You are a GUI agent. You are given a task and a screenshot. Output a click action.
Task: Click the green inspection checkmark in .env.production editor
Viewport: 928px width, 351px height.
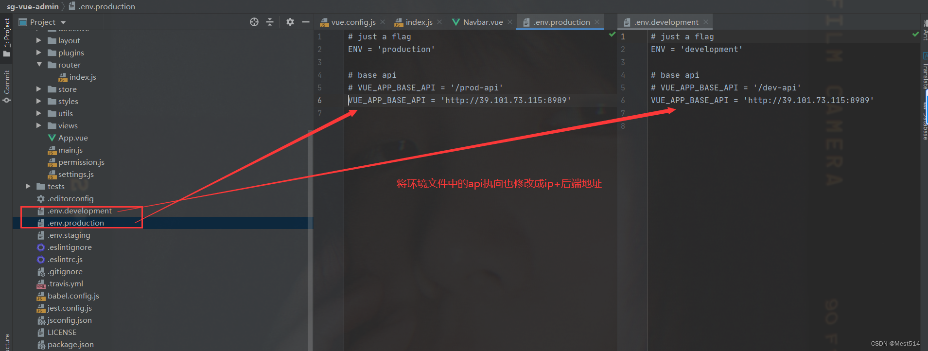click(x=612, y=35)
